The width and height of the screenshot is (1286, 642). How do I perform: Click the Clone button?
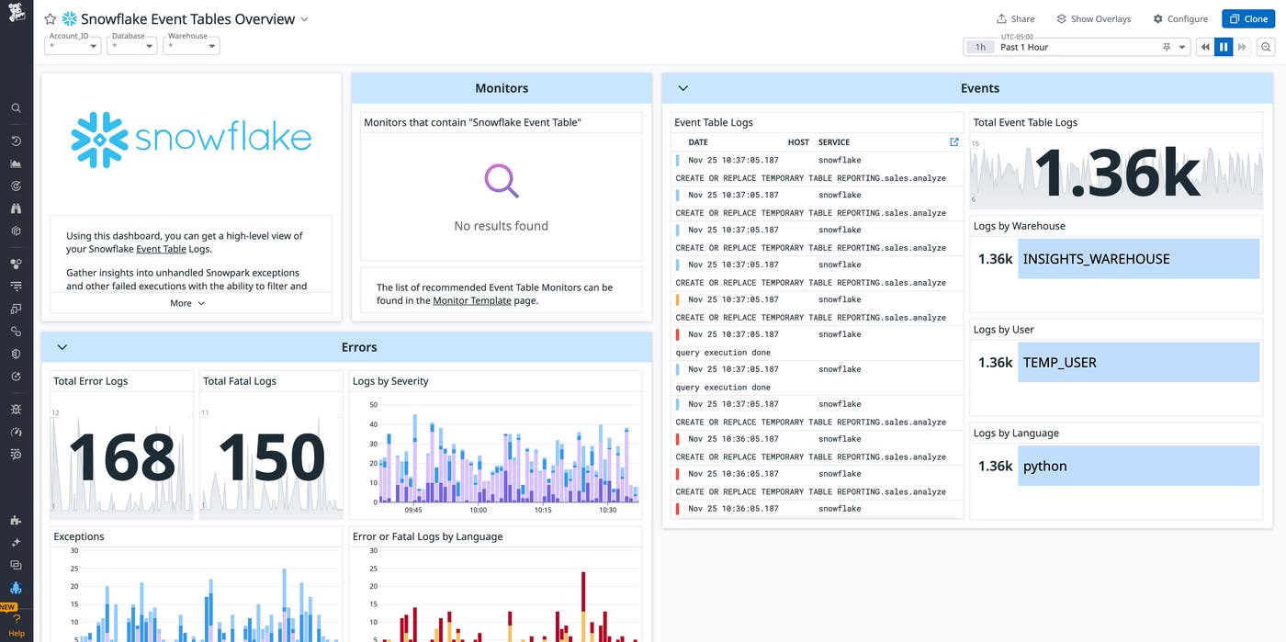tap(1247, 17)
